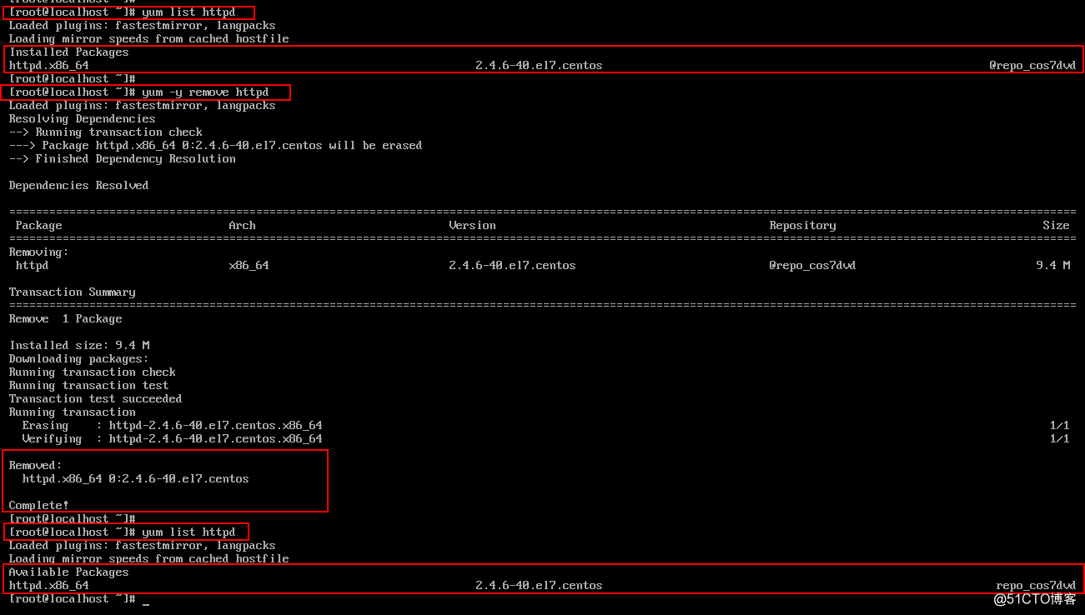Image resolution: width=1085 pixels, height=615 pixels.
Task: Click the 'Remove 1 Package' line
Action: click(65, 318)
